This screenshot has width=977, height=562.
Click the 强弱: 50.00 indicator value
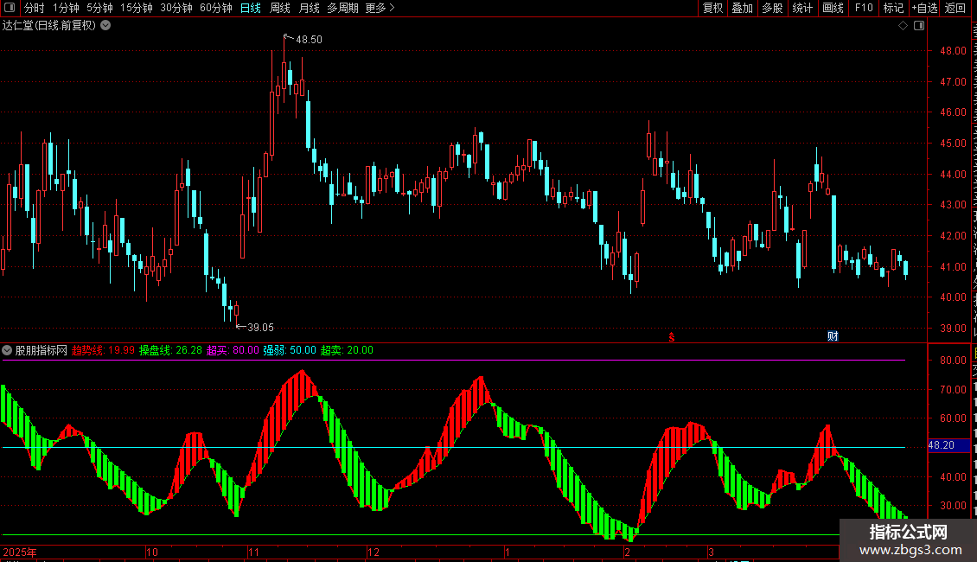(x=290, y=350)
